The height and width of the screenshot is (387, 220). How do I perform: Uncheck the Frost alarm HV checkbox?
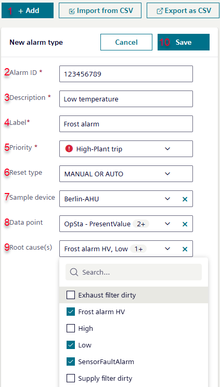(x=71, y=312)
